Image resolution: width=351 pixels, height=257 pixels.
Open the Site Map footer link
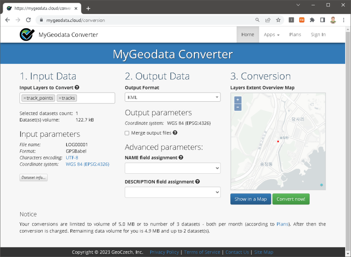click(x=264, y=252)
